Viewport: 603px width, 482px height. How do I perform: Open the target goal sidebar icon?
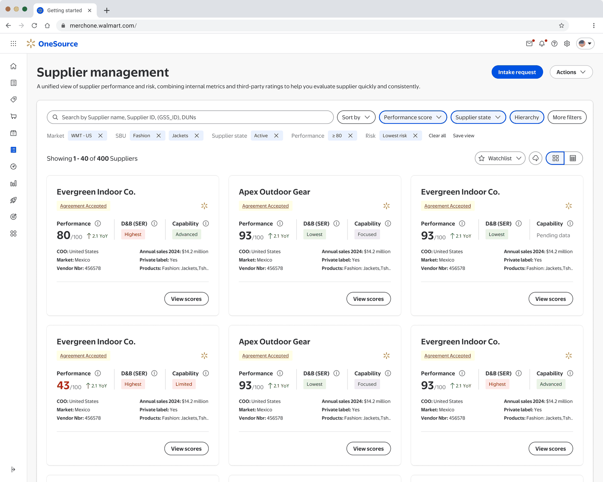click(x=14, y=217)
